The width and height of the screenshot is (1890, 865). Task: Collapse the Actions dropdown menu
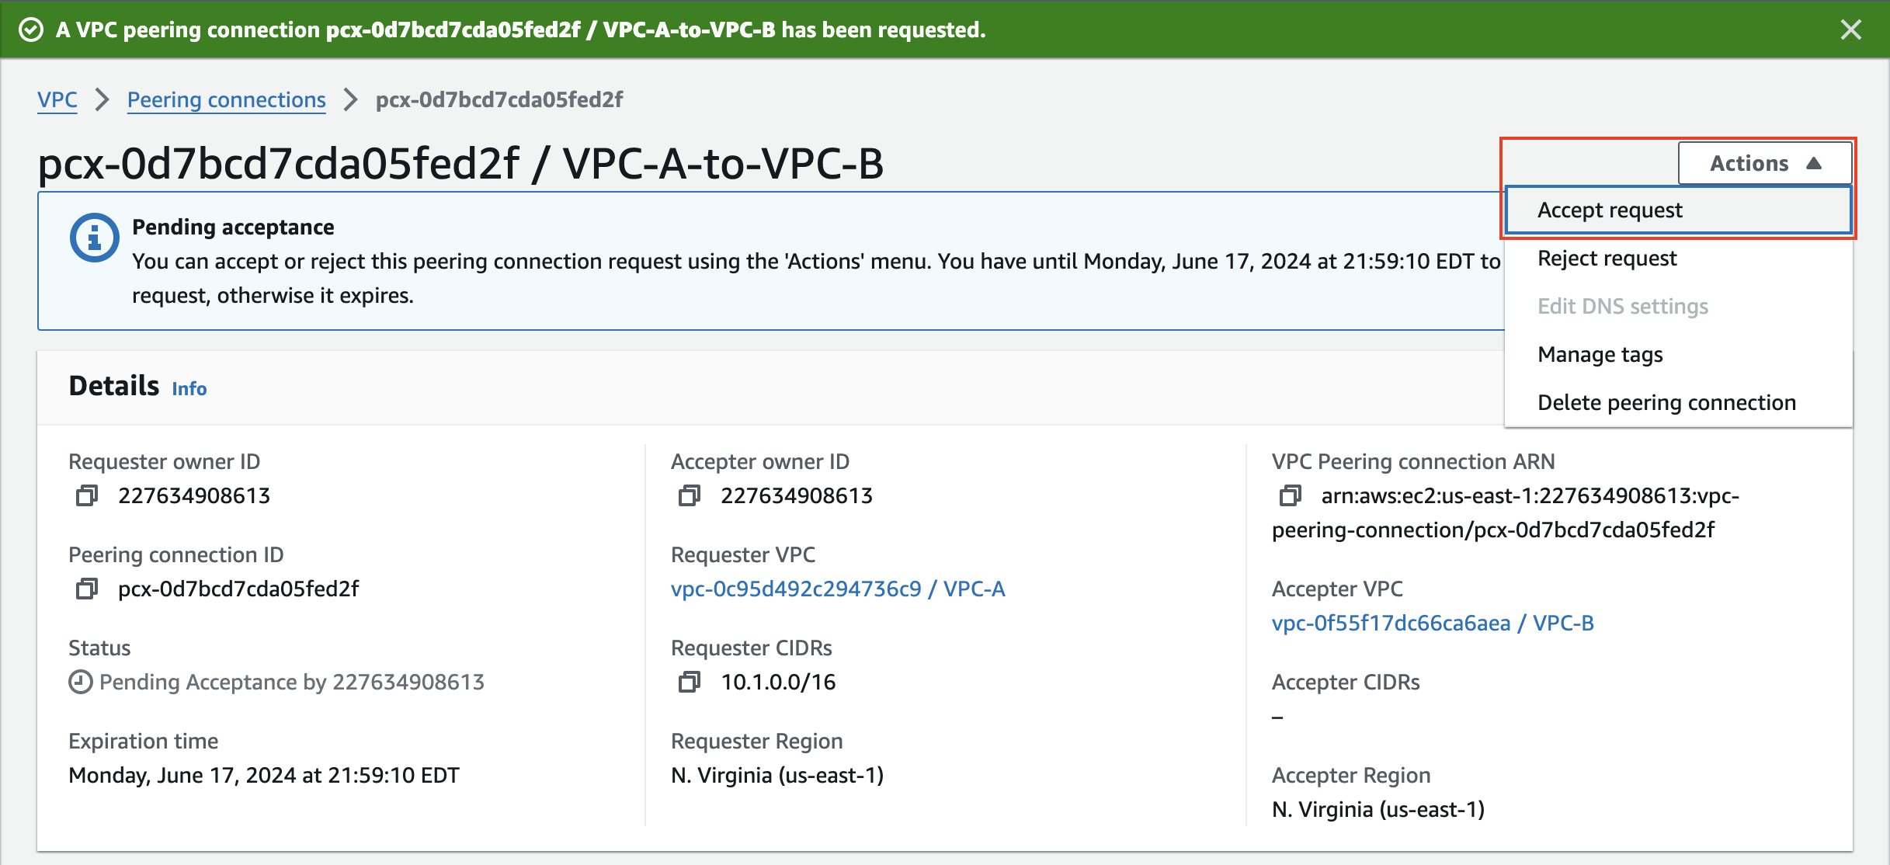click(x=1765, y=163)
